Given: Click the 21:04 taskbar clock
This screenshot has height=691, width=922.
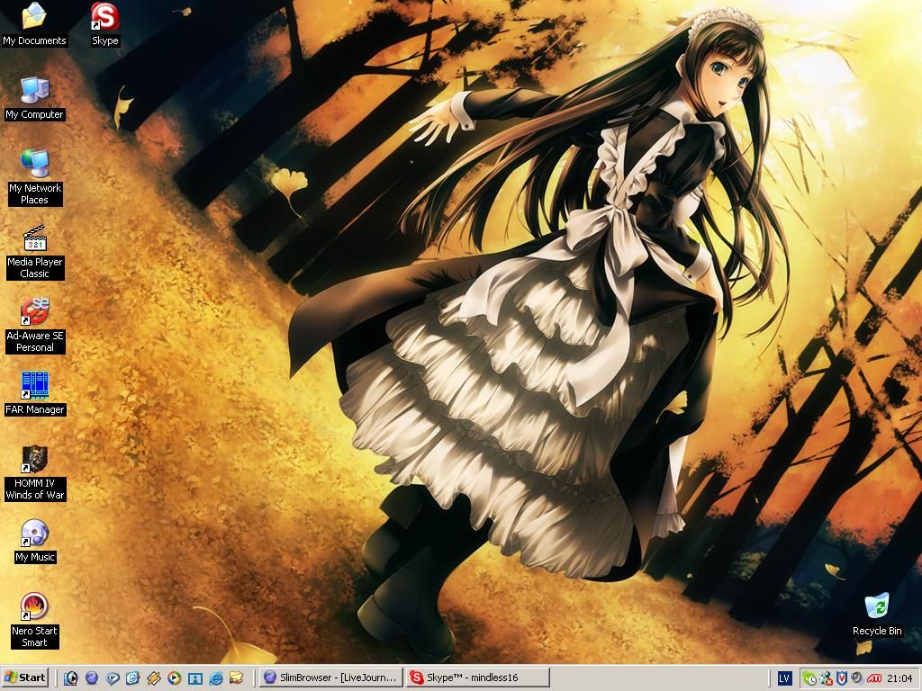Looking at the screenshot, I should [899, 678].
